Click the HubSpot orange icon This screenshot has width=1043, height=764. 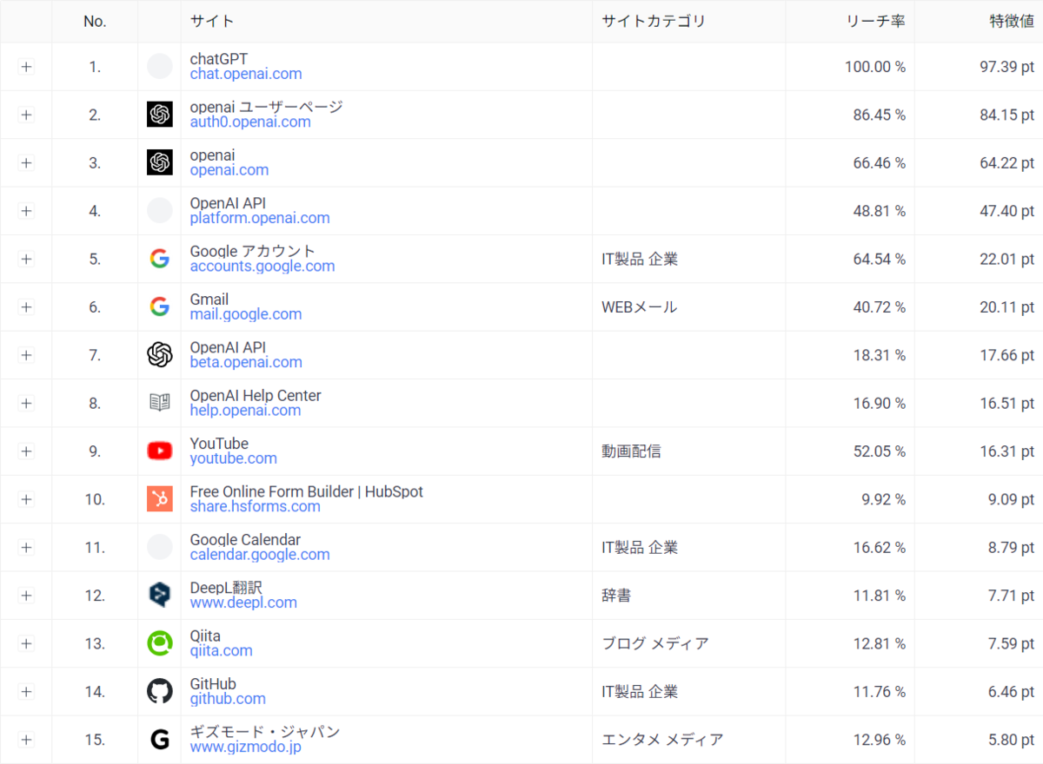pyautogui.click(x=160, y=499)
